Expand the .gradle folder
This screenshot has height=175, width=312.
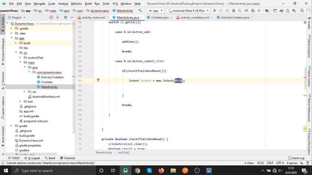click(x=12, y=28)
